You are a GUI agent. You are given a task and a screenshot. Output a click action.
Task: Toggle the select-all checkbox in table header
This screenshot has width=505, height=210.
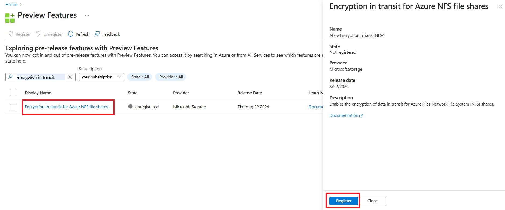(13, 93)
